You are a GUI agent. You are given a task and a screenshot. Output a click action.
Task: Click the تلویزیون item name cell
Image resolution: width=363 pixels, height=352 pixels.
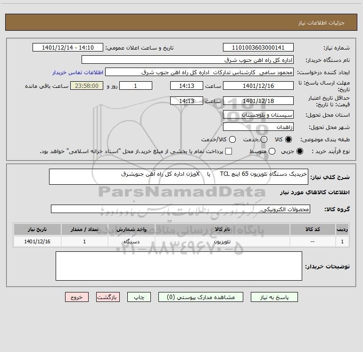click(223, 241)
